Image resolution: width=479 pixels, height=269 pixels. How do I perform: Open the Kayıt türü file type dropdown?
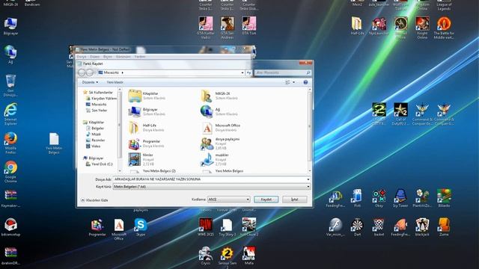pos(212,187)
